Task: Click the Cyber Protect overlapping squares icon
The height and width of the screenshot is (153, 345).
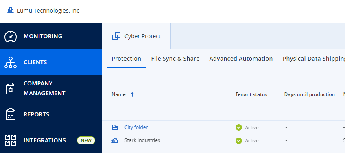Action: [116, 36]
